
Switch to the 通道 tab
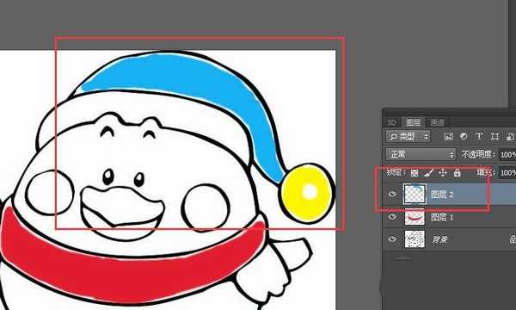438,122
